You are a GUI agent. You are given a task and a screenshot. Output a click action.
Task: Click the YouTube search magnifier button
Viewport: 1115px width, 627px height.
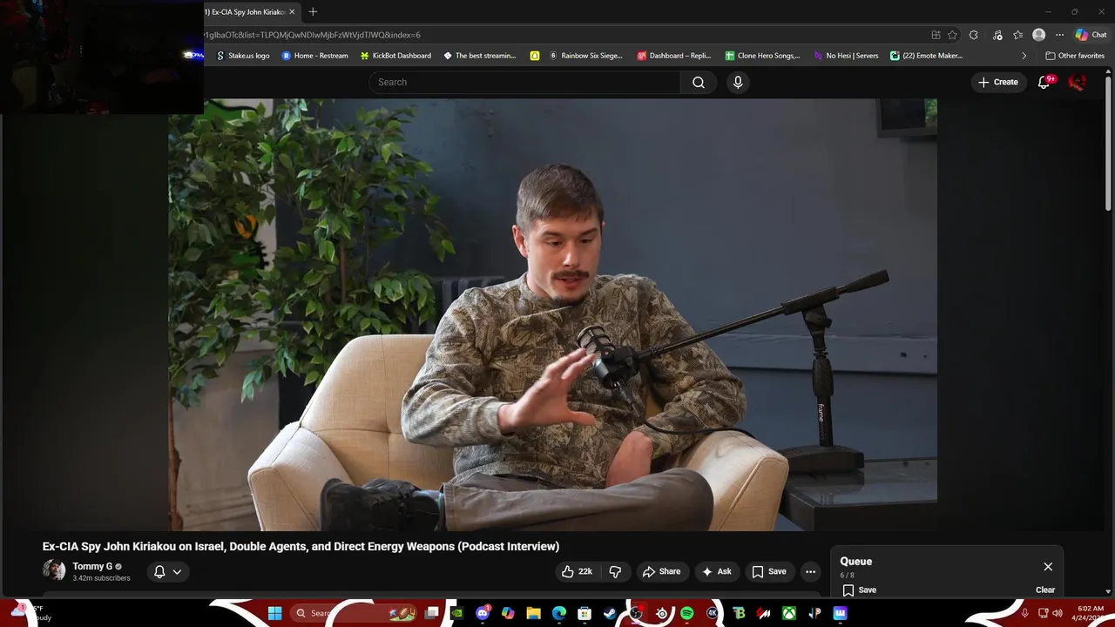(x=699, y=82)
